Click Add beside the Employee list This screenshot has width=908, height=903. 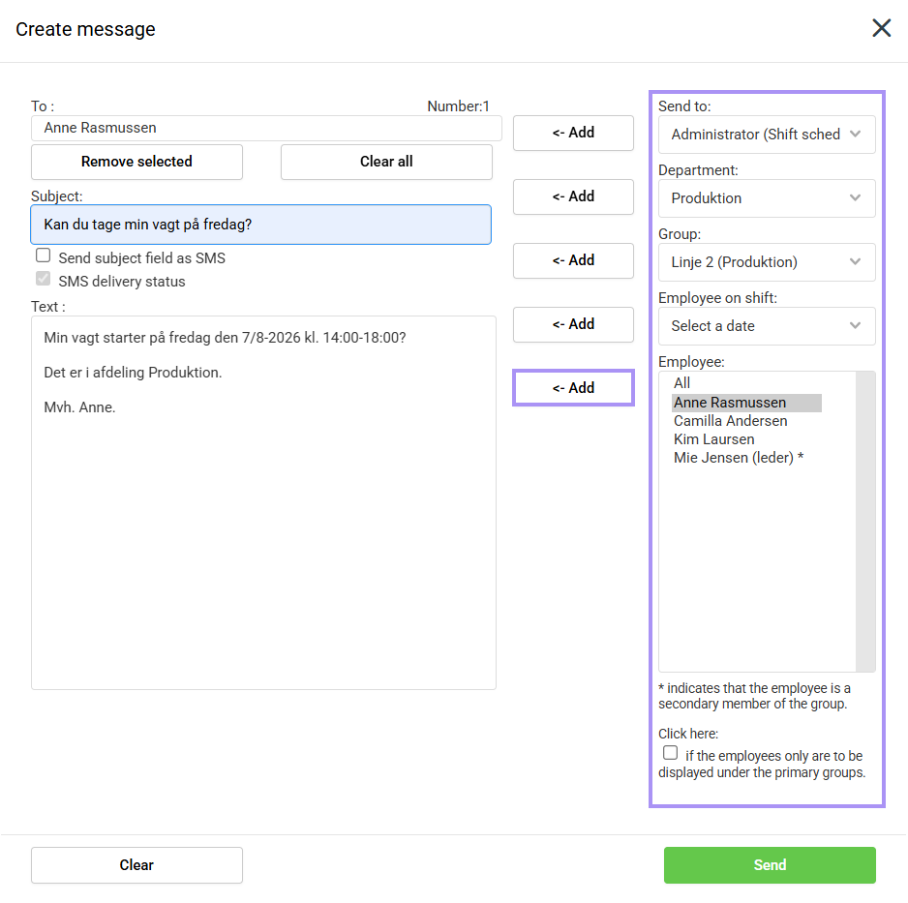pos(573,388)
